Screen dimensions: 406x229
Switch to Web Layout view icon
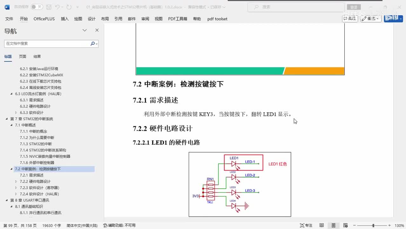345,226
